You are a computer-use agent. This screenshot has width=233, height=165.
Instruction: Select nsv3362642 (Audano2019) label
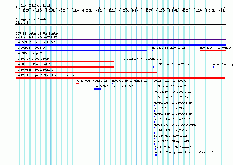click(x=172, y=86)
